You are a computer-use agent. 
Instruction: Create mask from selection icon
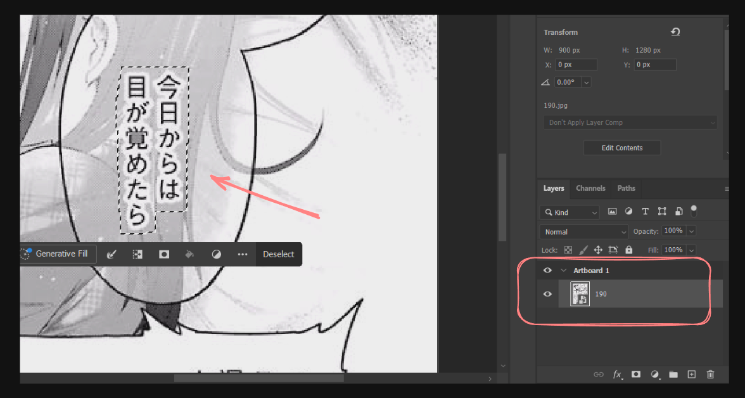[164, 254]
